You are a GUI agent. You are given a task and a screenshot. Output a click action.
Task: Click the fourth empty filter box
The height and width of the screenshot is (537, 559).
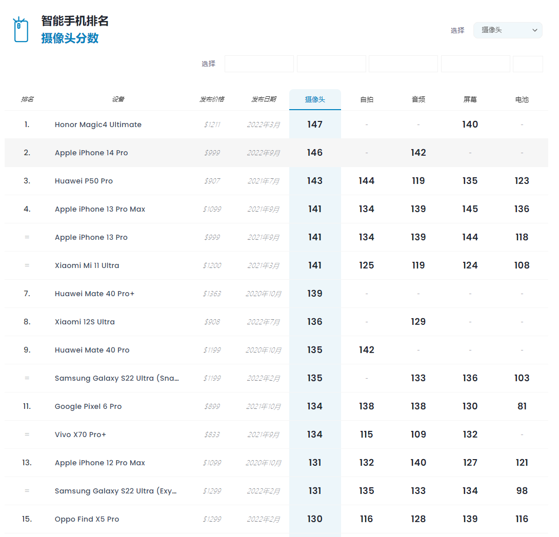(475, 64)
